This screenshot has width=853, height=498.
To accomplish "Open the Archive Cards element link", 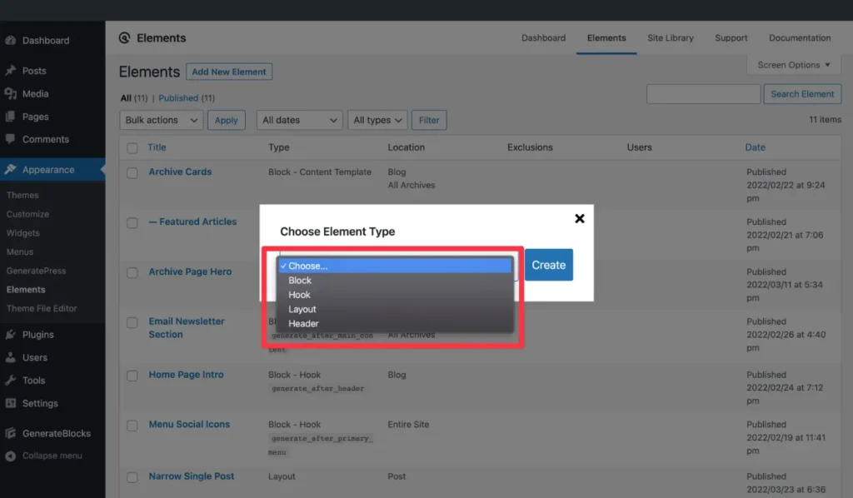I will tap(180, 172).
